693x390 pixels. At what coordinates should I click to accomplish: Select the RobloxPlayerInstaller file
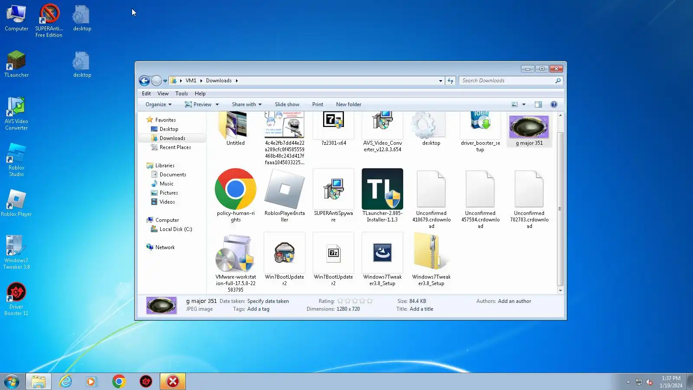tap(285, 195)
